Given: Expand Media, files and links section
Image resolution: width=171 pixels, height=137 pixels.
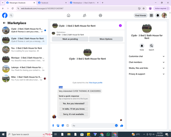Looking at the screenshot, I should pos(147,68).
